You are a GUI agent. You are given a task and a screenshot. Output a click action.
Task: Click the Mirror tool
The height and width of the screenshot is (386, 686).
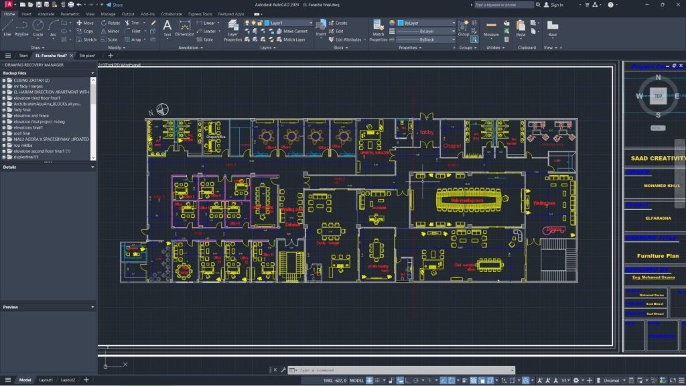point(110,31)
